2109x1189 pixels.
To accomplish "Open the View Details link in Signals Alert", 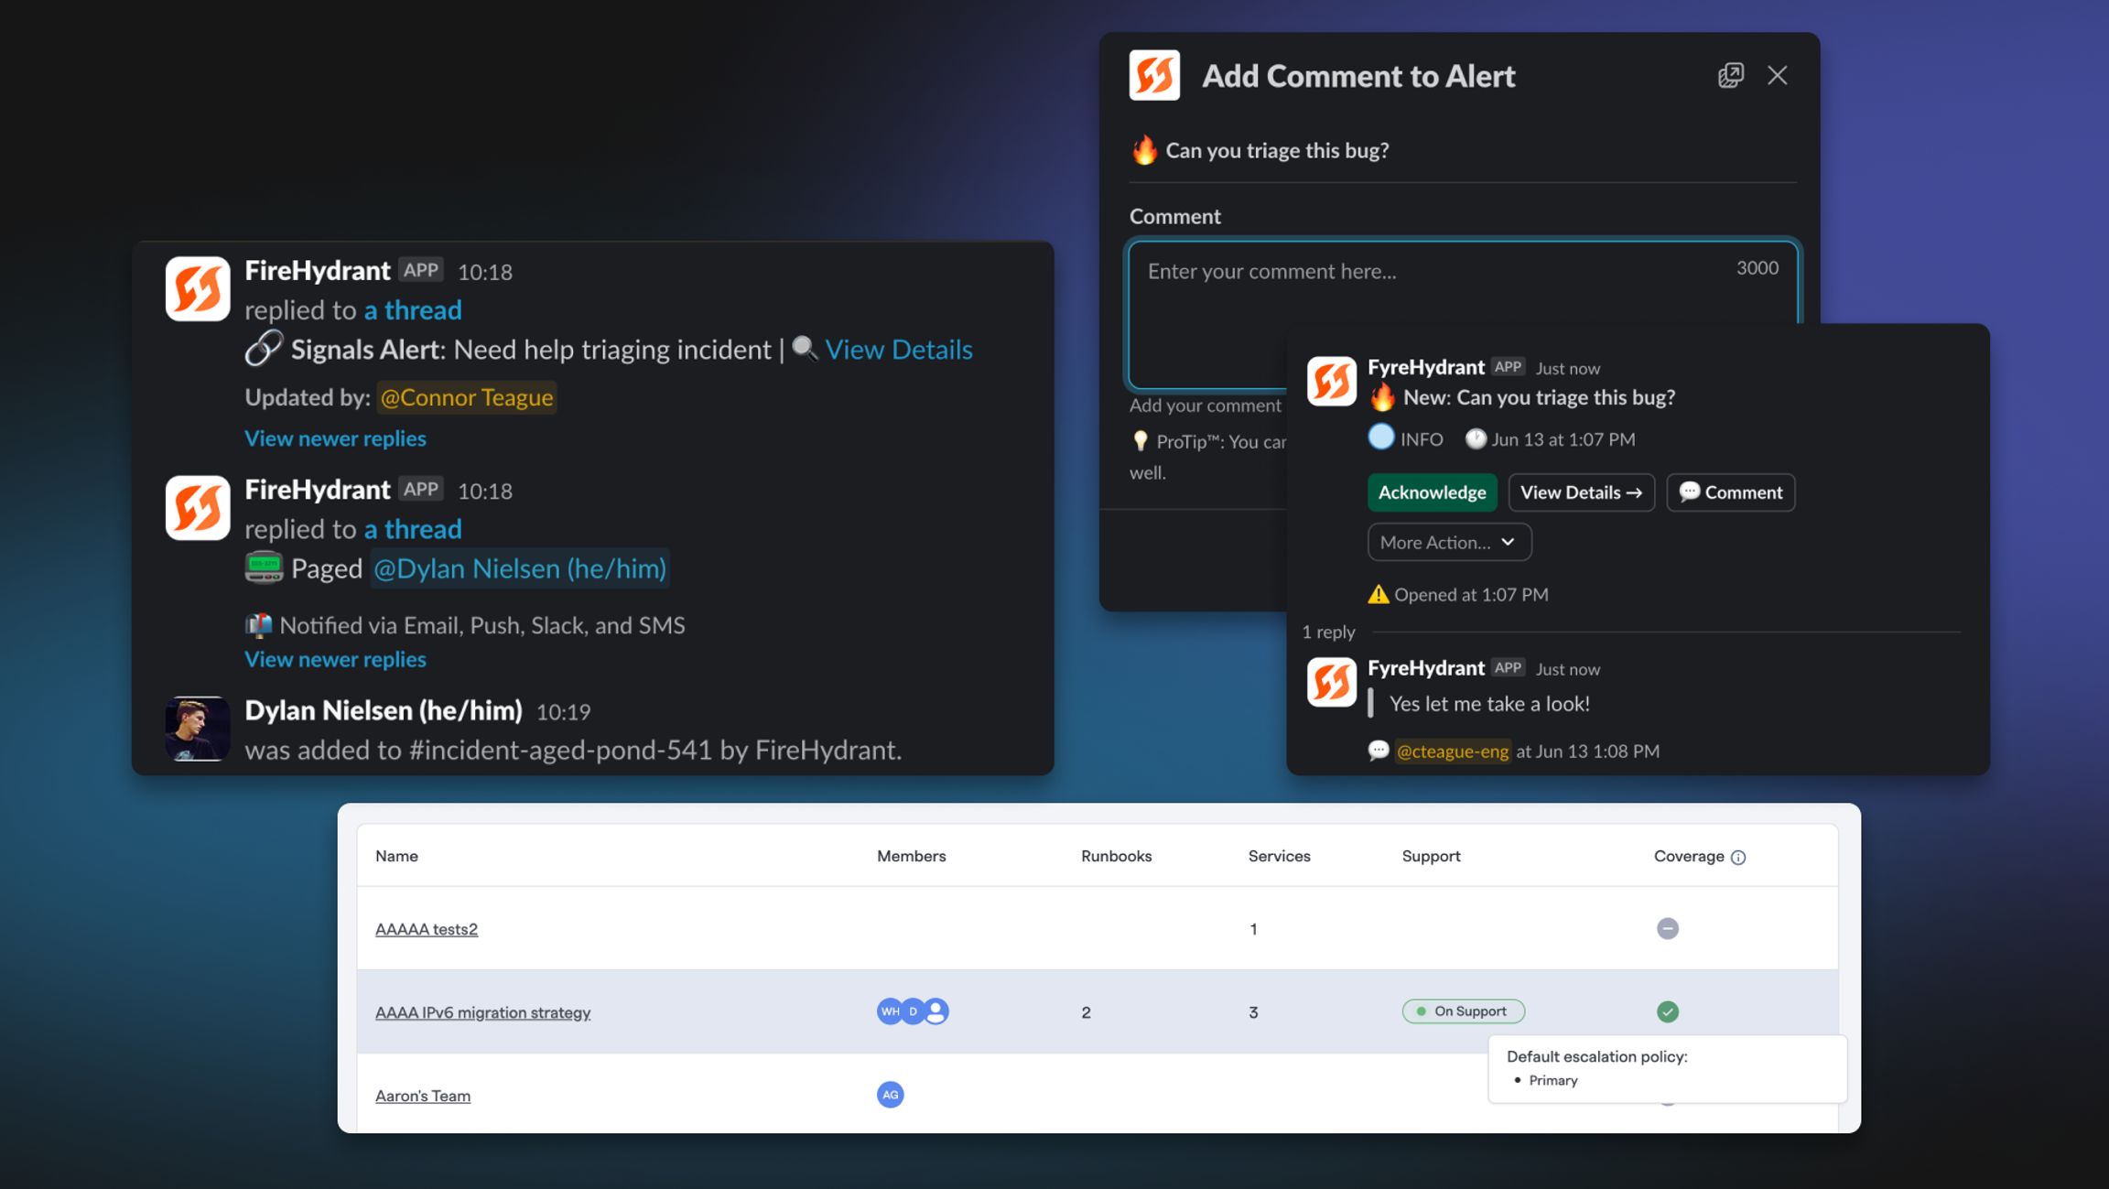I will click(898, 350).
